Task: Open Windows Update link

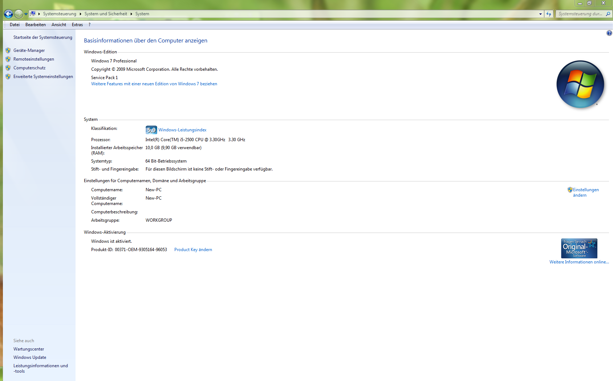Action: tap(30, 357)
